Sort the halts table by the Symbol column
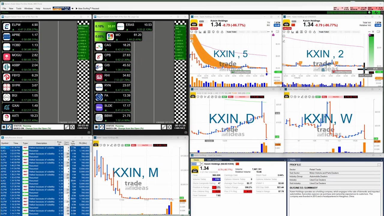This screenshot has height=216, width=384. click(x=5, y=143)
